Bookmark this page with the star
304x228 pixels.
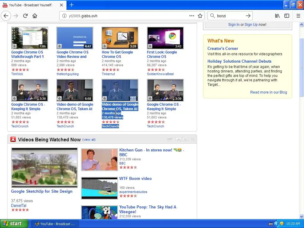pyautogui.click(x=200, y=16)
